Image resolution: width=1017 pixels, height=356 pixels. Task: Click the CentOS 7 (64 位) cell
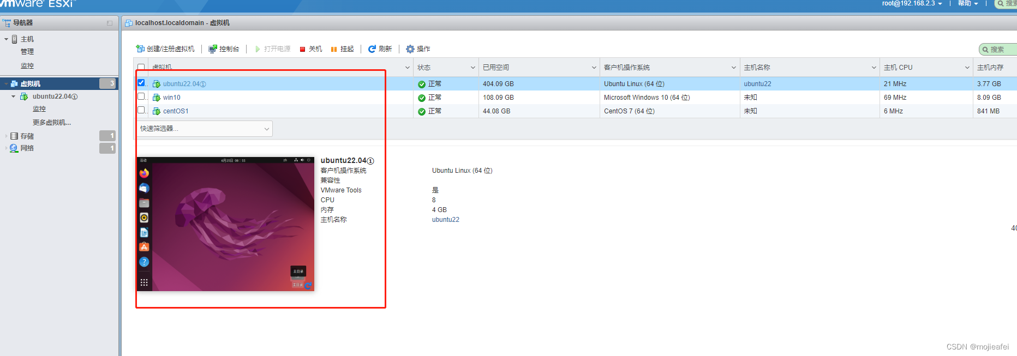[x=629, y=111]
